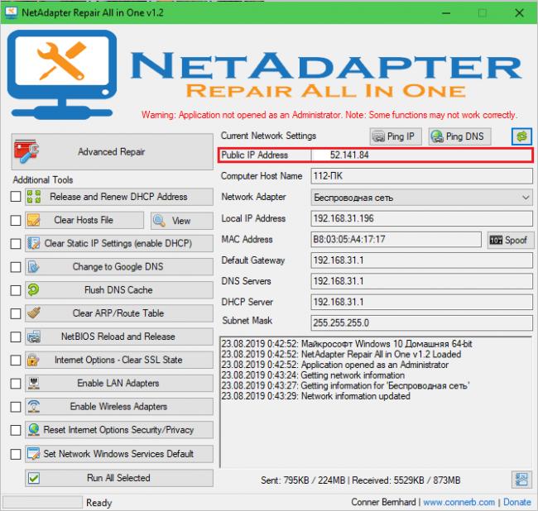Viewport: 538px width, 511px height.
Task: Click the Flush DNS Cache button label
Action: (x=118, y=290)
